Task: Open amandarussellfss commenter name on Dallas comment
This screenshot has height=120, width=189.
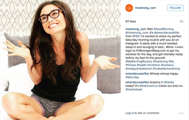Action: click(137, 82)
